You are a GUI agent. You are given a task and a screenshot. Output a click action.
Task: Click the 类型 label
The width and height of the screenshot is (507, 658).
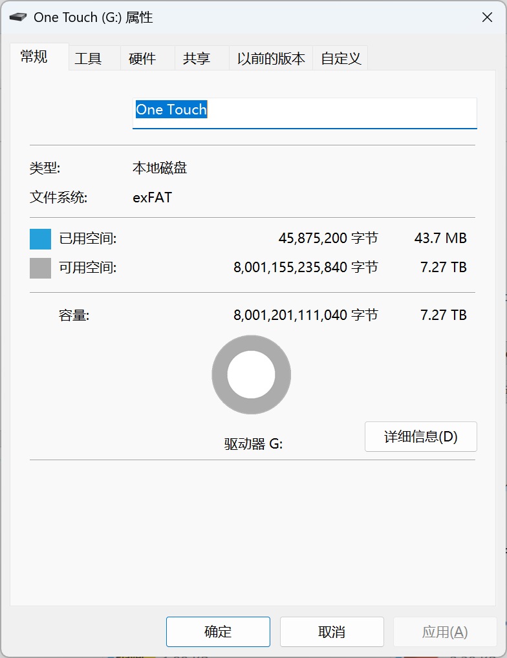point(45,168)
